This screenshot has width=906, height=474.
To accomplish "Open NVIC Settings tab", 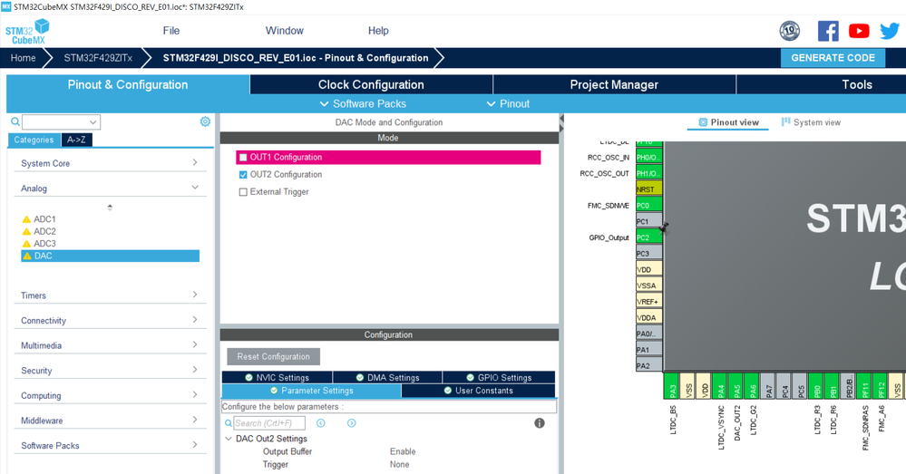I will click(x=277, y=378).
